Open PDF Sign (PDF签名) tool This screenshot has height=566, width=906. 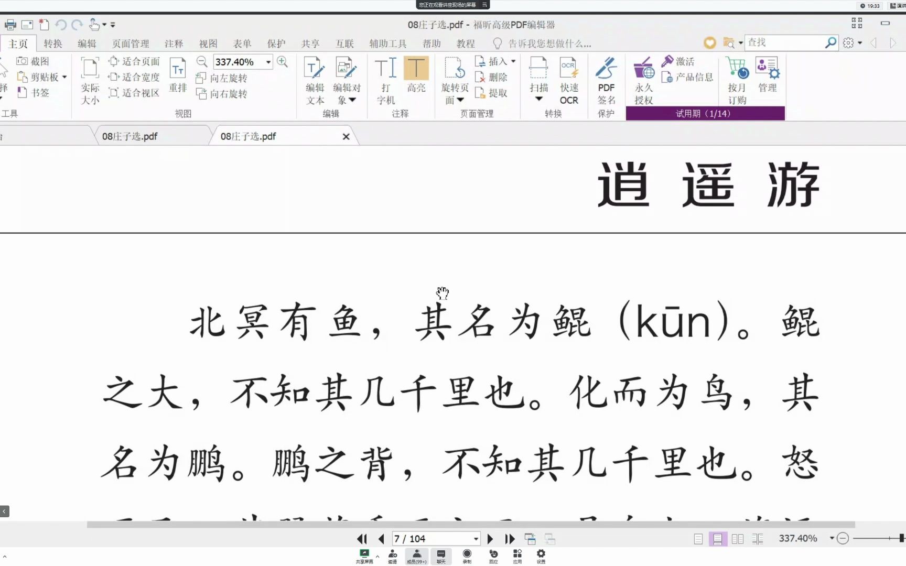coord(606,81)
